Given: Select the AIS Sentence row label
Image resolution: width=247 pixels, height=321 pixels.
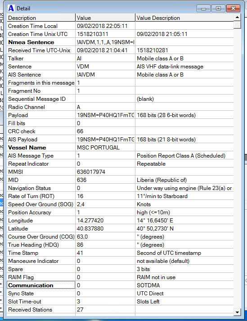Looking at the screenshot, I should (x=25, y=75).
